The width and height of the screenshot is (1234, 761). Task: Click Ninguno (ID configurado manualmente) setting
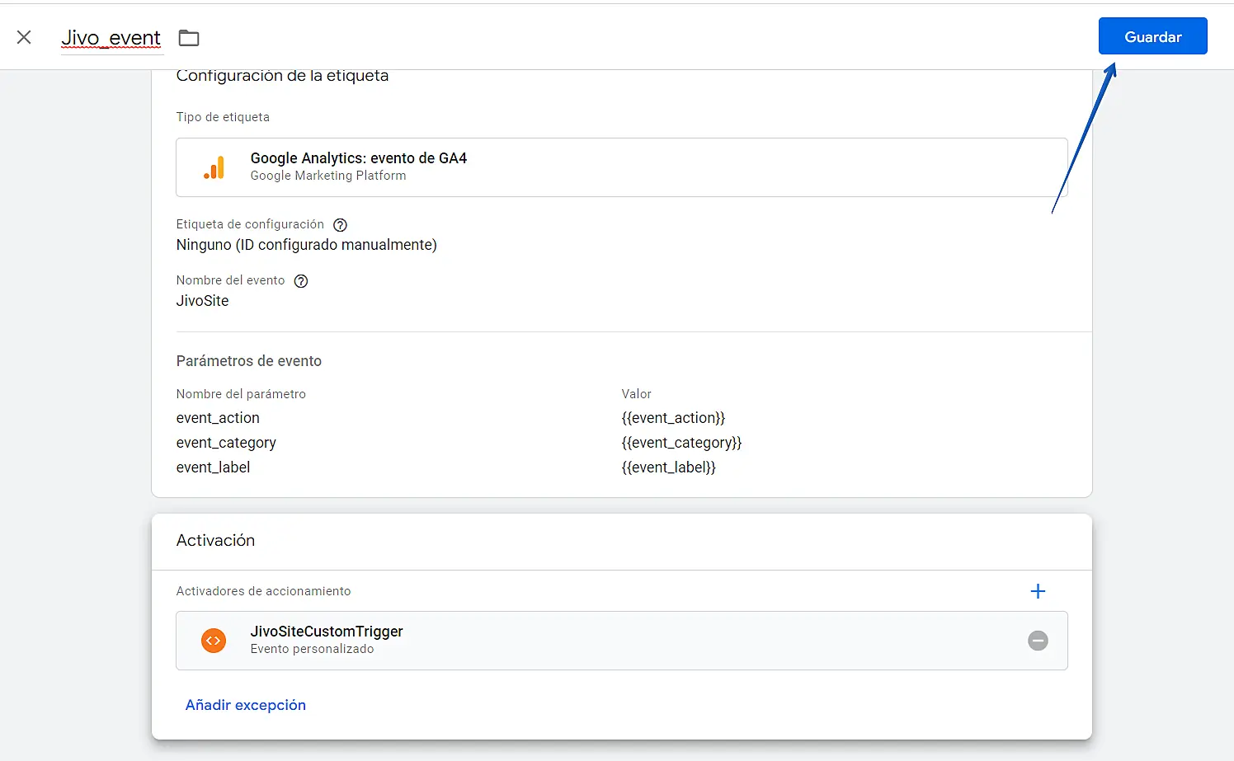pos(306,245)
